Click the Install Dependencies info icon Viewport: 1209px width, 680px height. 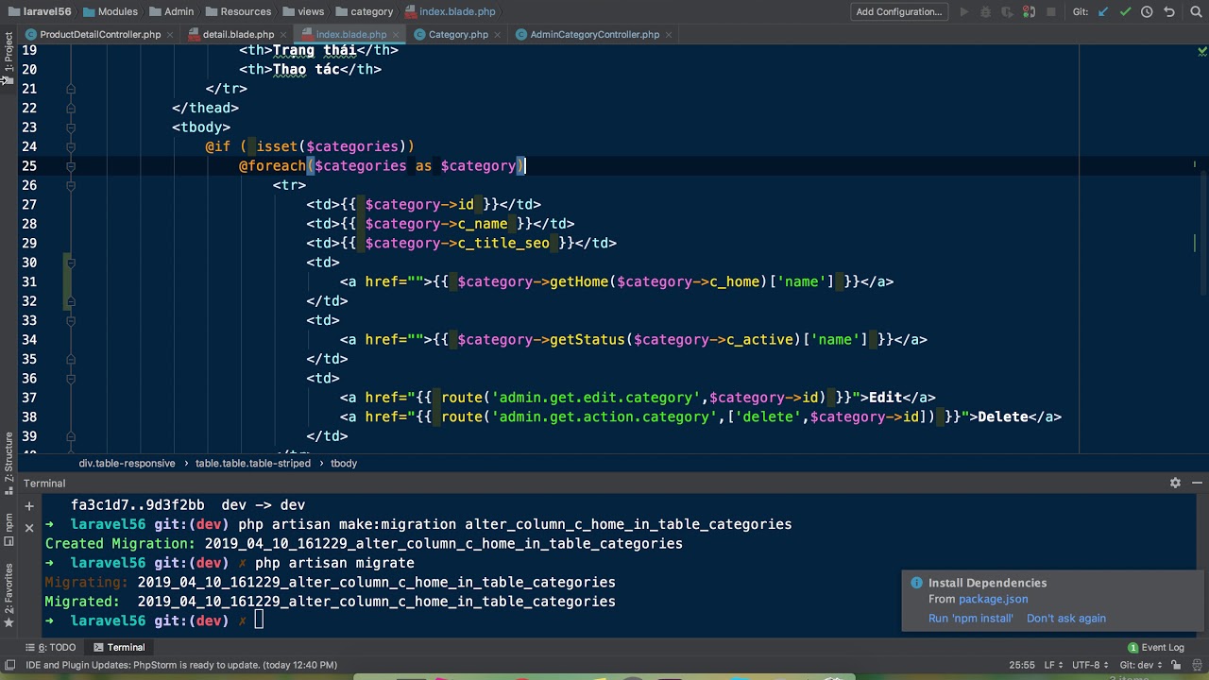coord(916,583)
